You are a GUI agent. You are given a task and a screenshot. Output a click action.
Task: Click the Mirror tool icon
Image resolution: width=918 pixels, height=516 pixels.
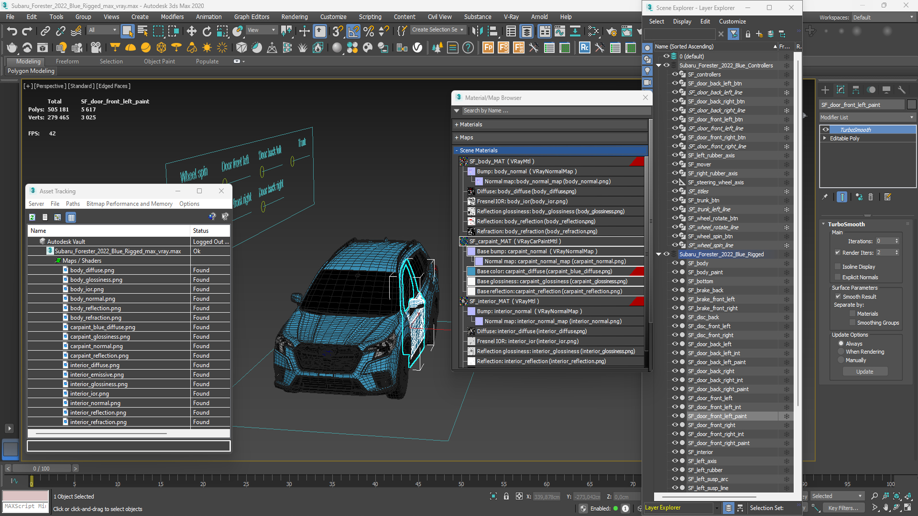click(477, 32)
